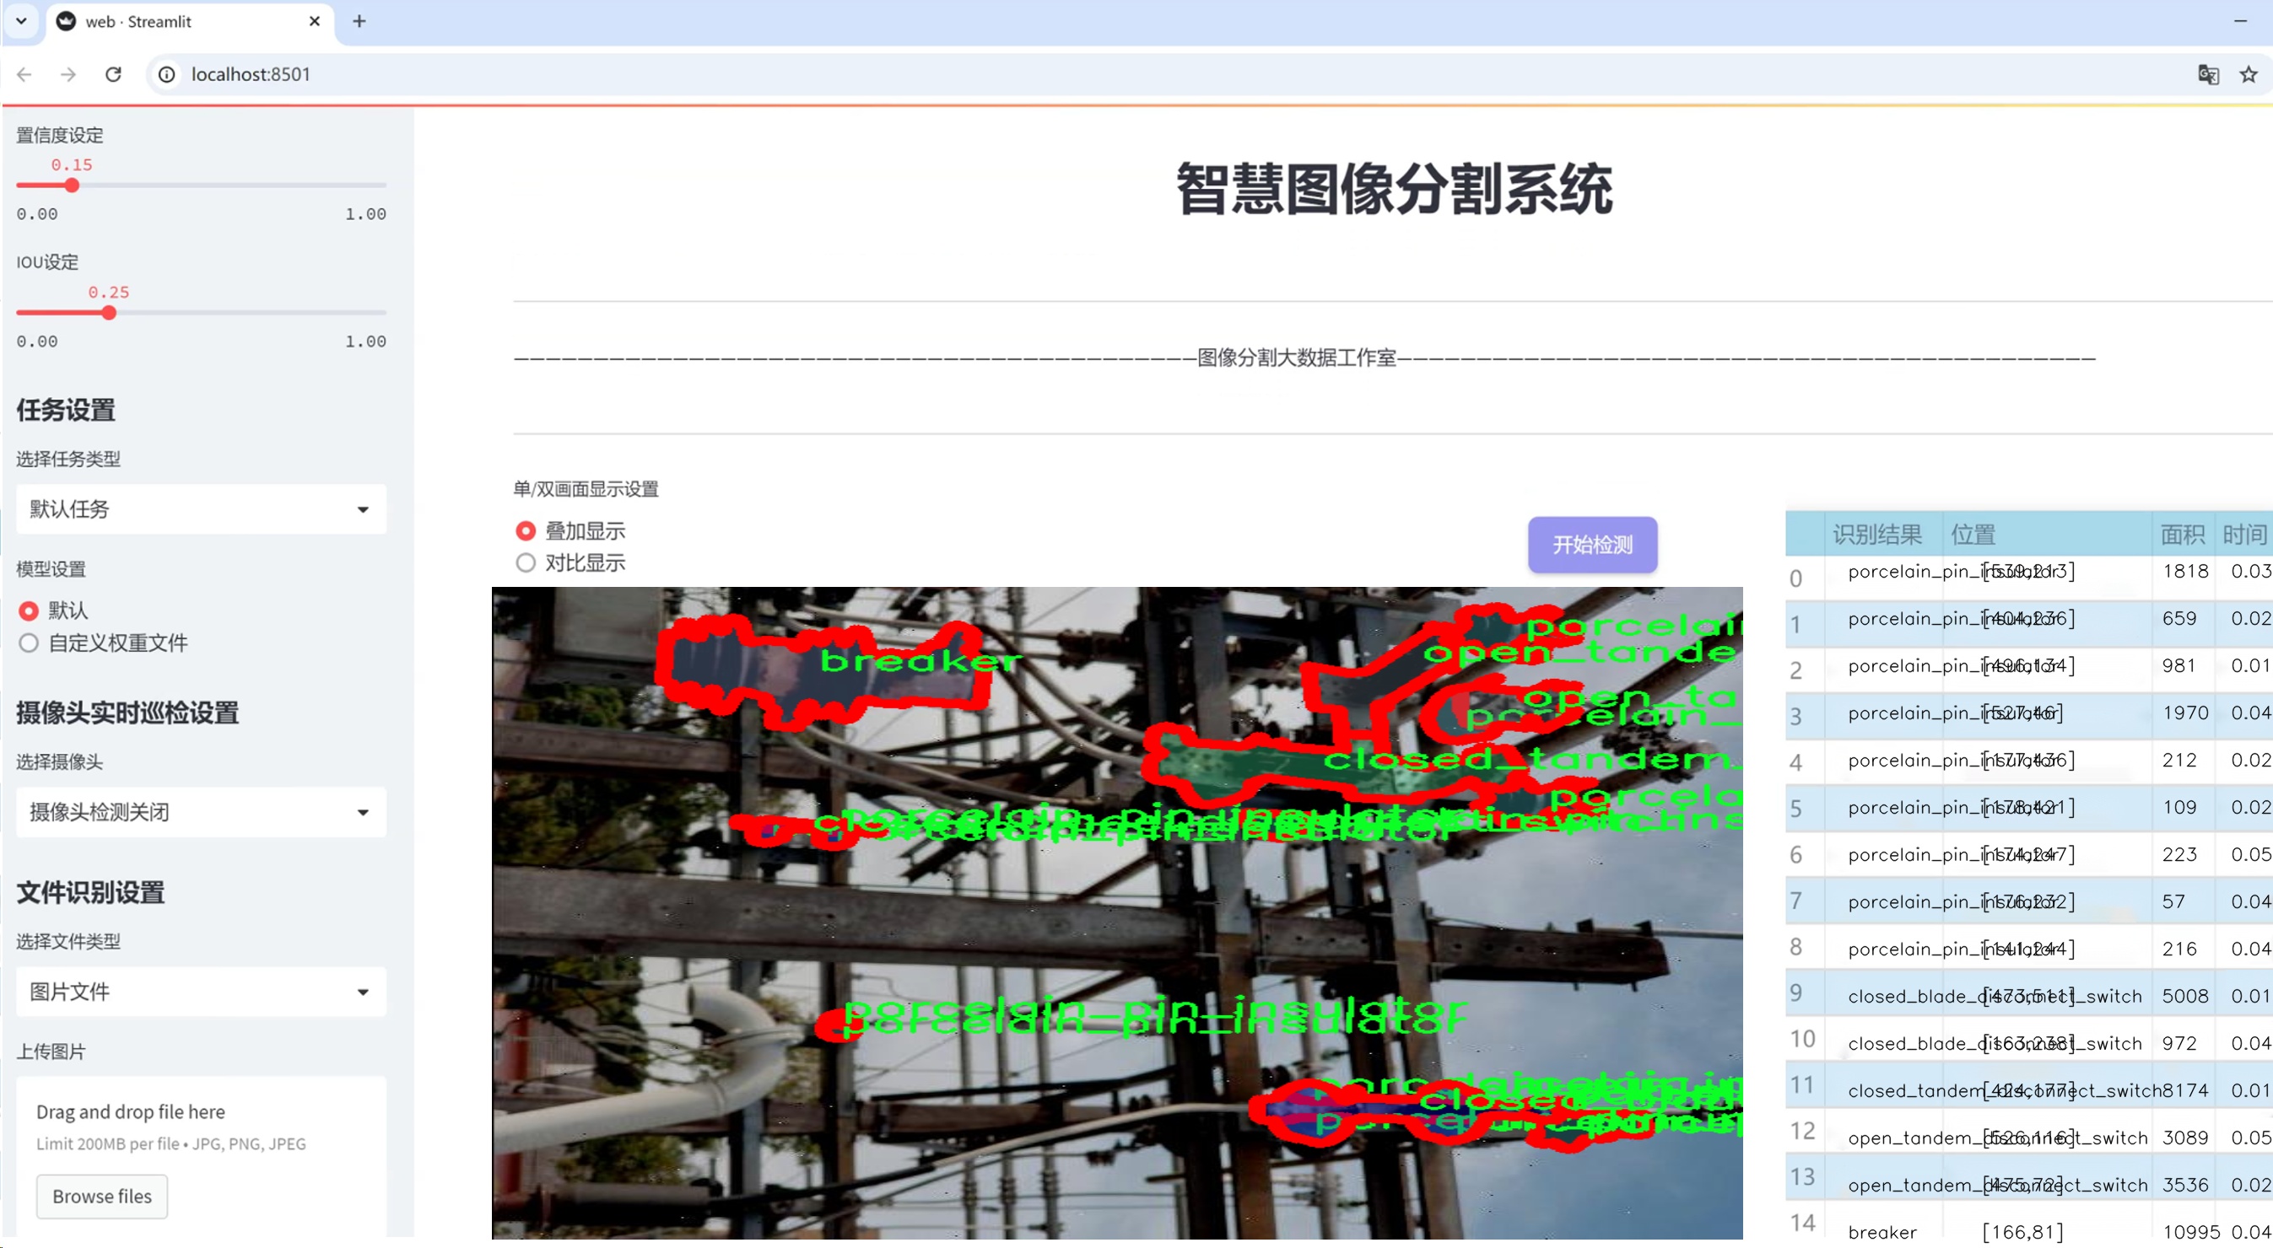Click area value 3089 in table
This screenshot has width=2273, height=1248.
tap(2184, 1138)
